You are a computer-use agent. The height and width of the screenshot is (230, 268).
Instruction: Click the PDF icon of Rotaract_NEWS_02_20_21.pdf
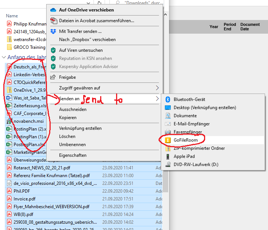pyautogui.click(x=9, y=168)
